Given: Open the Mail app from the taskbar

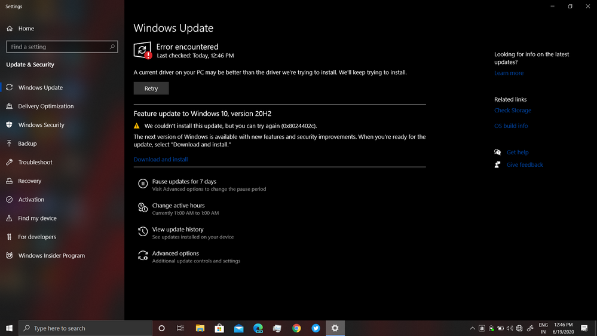Looking at the screenshot, I should [238, 328].
